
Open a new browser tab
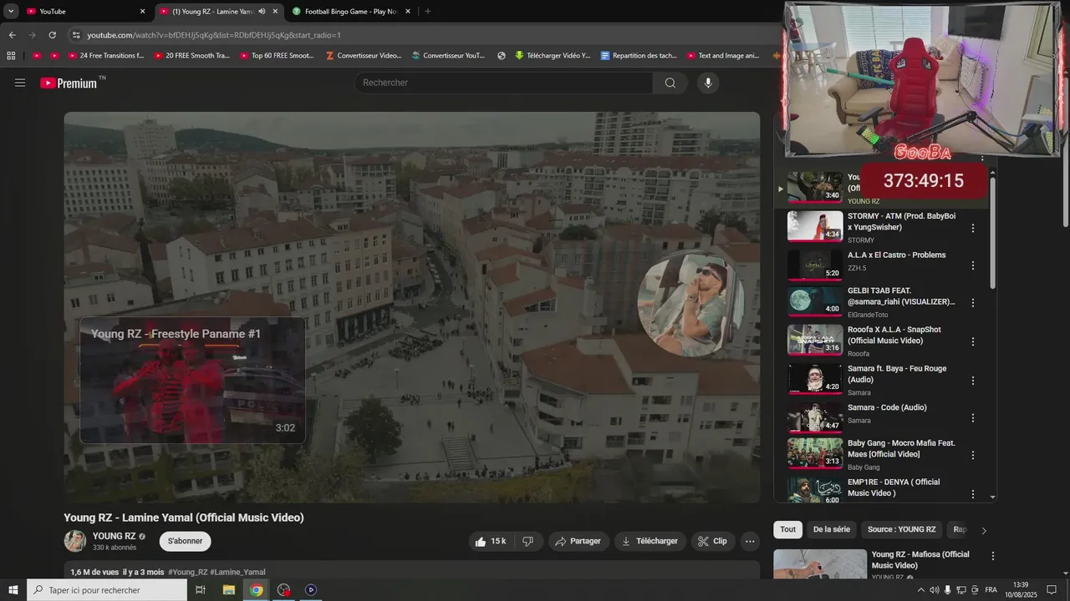pos(427,12)
